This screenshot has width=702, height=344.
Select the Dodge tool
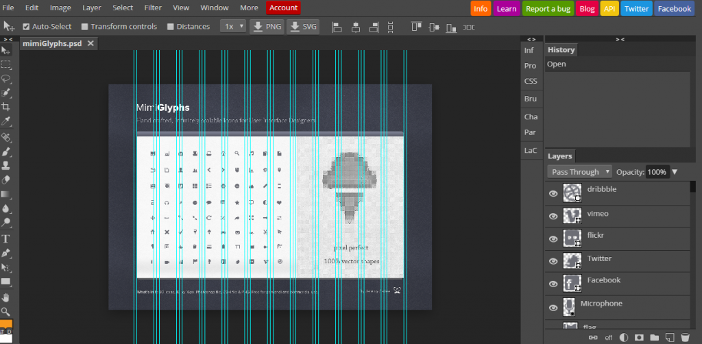5,222
